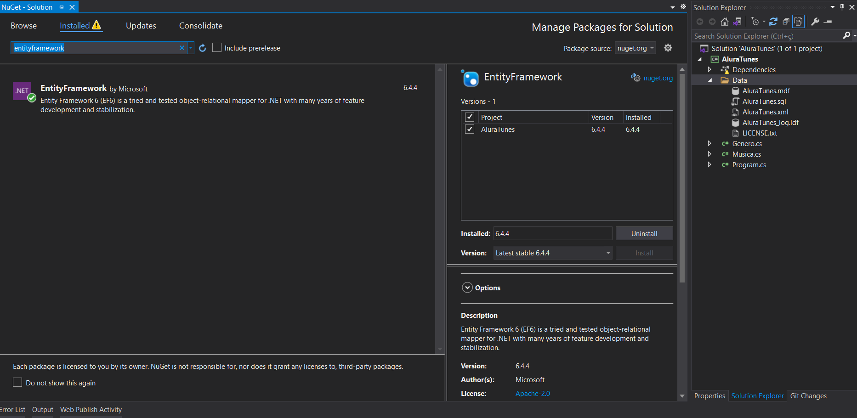Screen dimensions: 857x418
Task: Select Solution 'AluraTunes' root node
Action: coord(767,49)
